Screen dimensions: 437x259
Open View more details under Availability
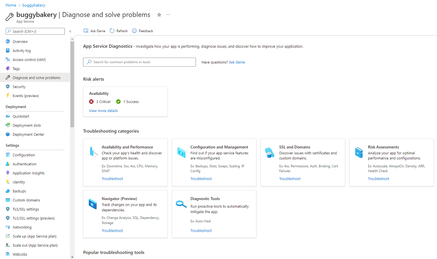point(103,111)
